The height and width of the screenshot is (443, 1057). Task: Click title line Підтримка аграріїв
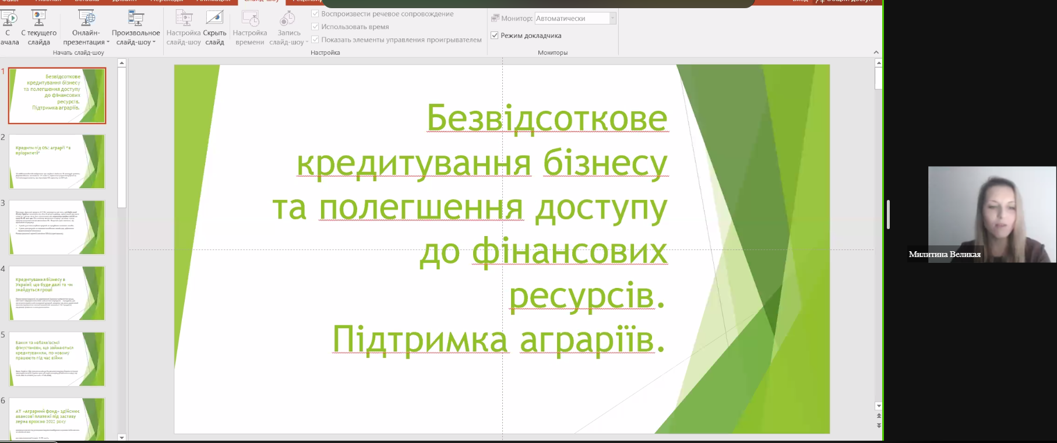(x=499, y=340)
